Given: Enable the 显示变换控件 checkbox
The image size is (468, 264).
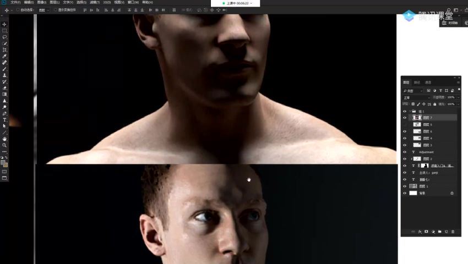Looking at the screenshot, I should pyautogui.click(x=56, y=10).
